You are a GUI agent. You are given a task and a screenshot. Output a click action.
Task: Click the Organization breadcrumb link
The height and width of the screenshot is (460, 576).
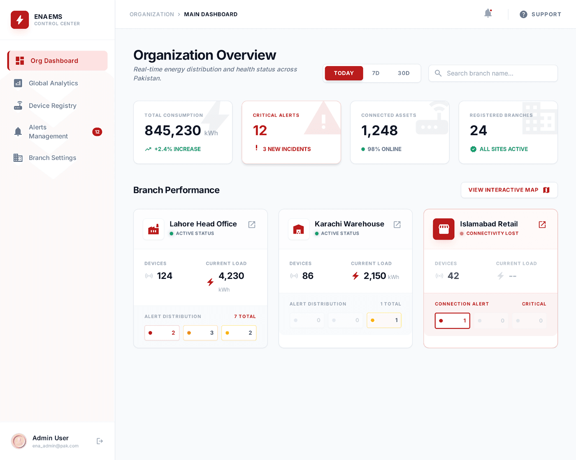coord(152,14)
